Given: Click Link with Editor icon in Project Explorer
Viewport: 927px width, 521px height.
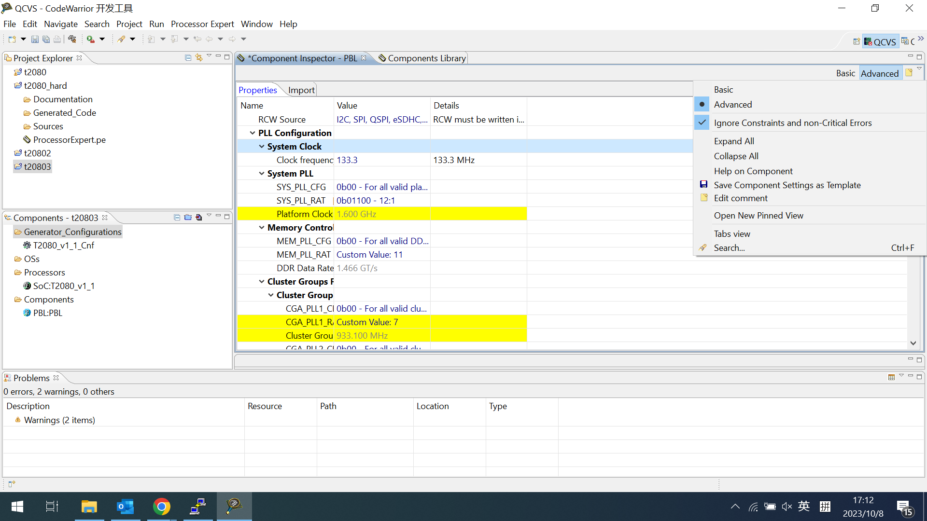Looking at the screenshot, I should [199, 57].
